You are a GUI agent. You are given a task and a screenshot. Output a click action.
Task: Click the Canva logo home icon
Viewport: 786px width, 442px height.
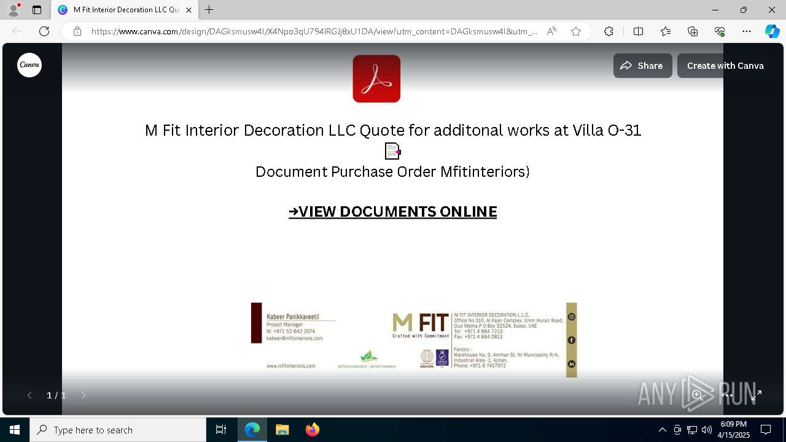pos(29,65)
